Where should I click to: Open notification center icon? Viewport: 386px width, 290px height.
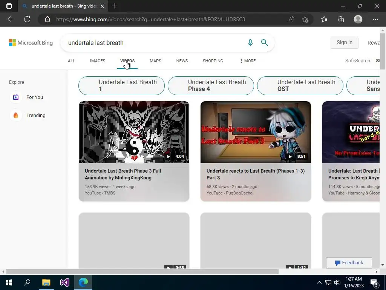pos(374,282)
